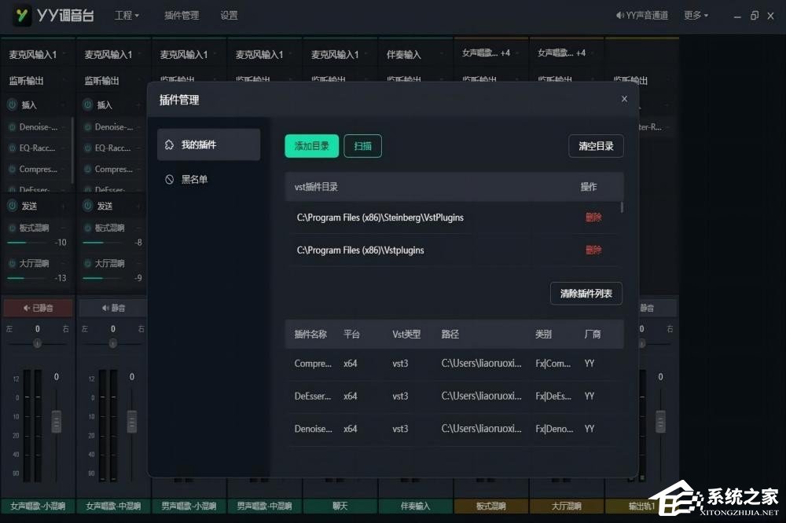Select the YY声音通道 item
The width and height of the screenshot is (786, 523).
coord(642,16)
